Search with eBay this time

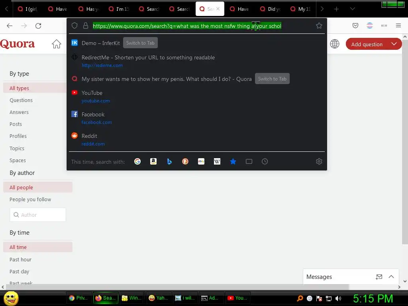(201, 162)
